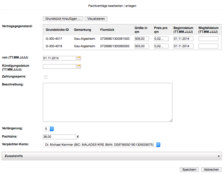Click the Pachtzins input field
Viewport: 224px width, 175px height.
pyautogui.click(x=60, y=137)
